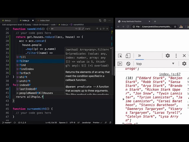Close the Array Methods Practice tab
This screenshot has height=142, width=189.
[149, 22]
